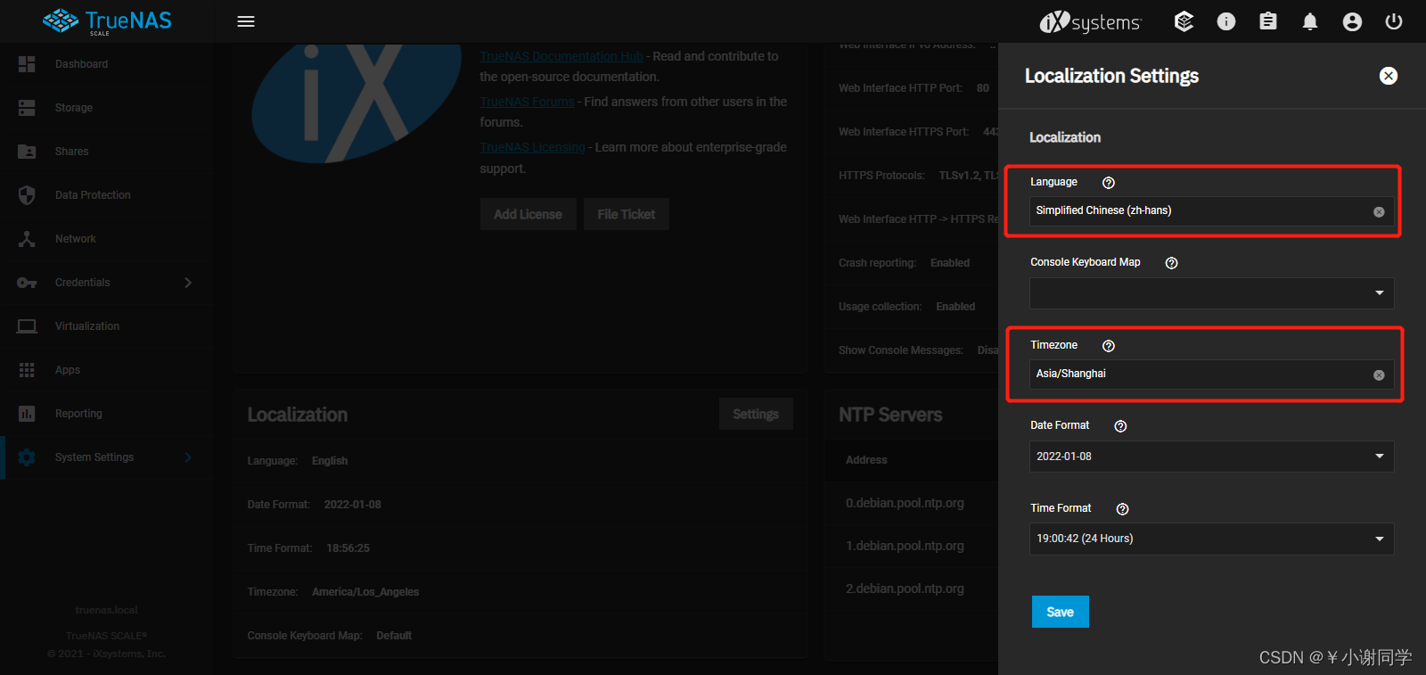
Task: Open the user account settings icon
Action: [x=1352, y=21]
